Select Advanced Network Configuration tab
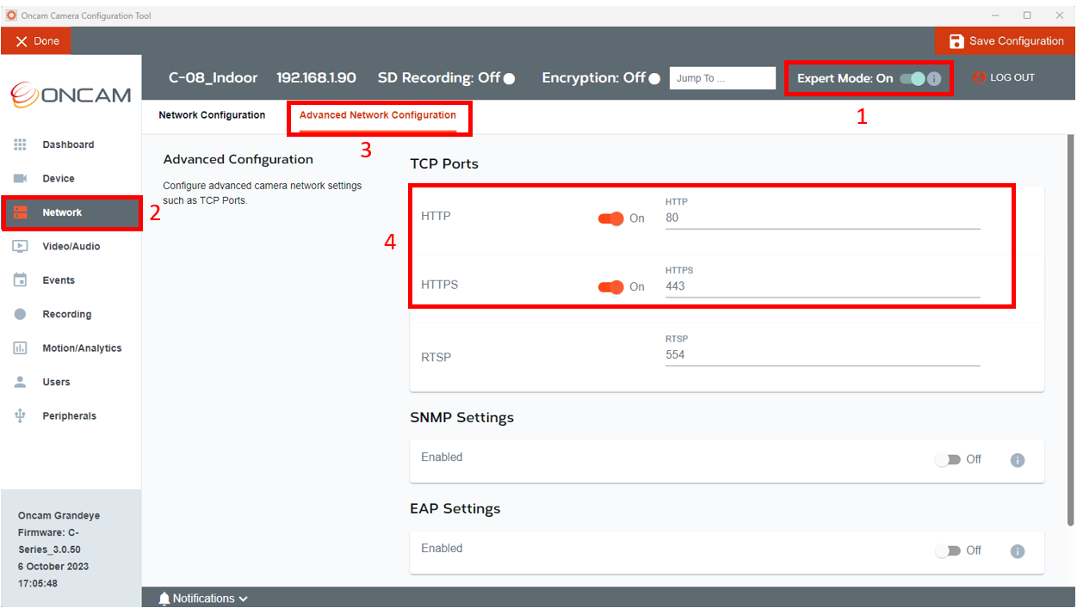The height and width of the screenshot is (608, 1077). click(x=378, y=115)
